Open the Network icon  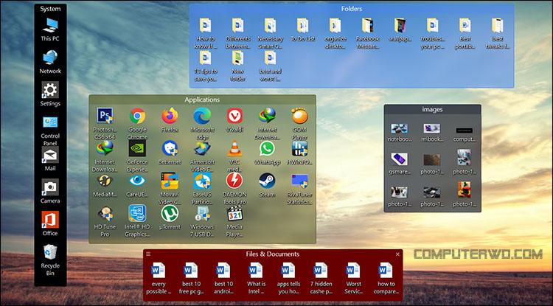point(50,58)
